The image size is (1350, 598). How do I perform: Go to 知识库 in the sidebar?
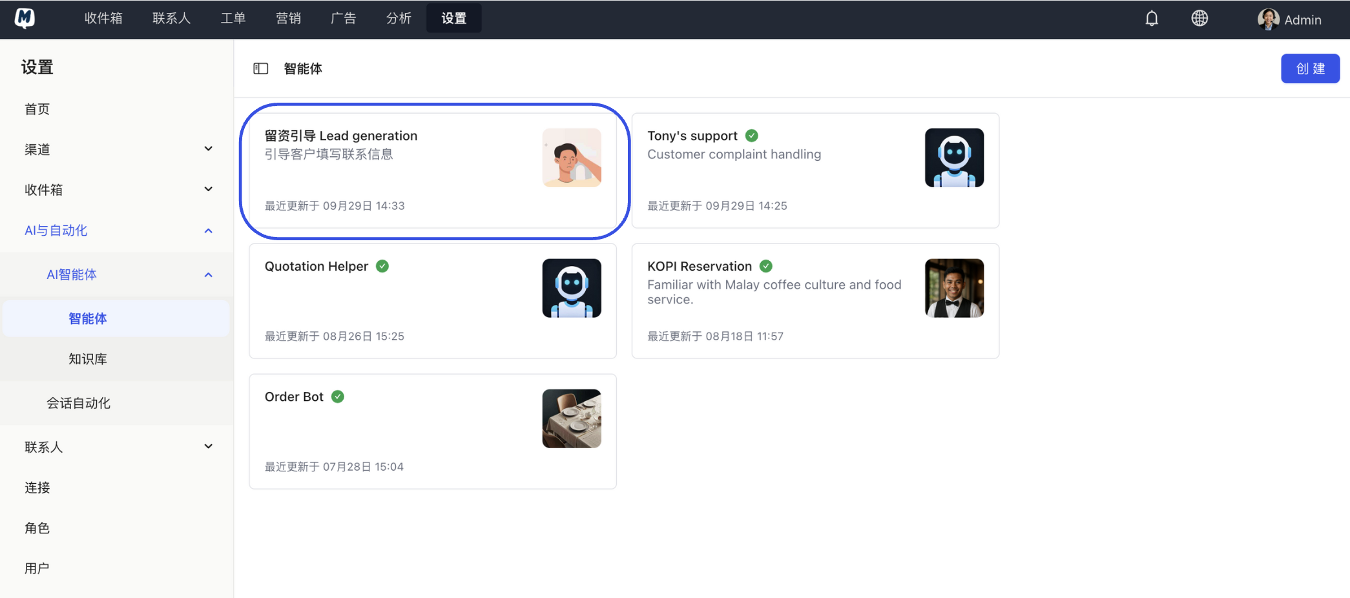click(x=88, y=359)
